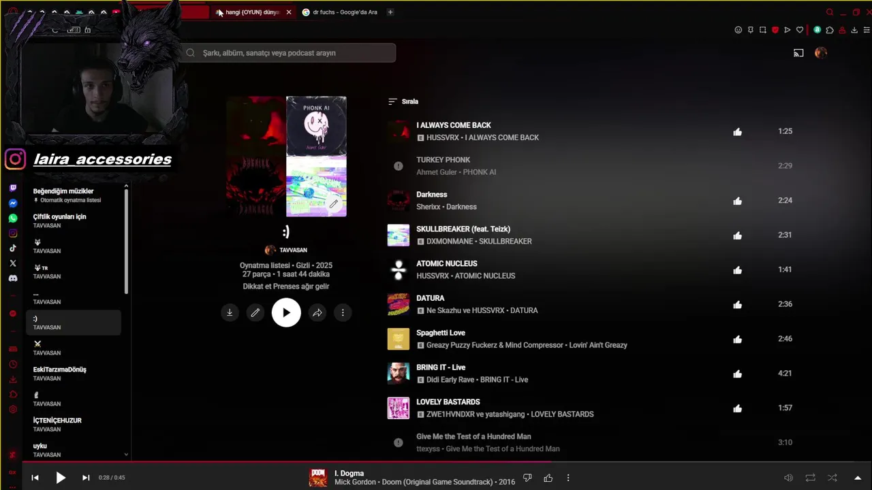Open WhatsApp in the Opera sidebar
872x490 pixels.
tap(13, 218)
